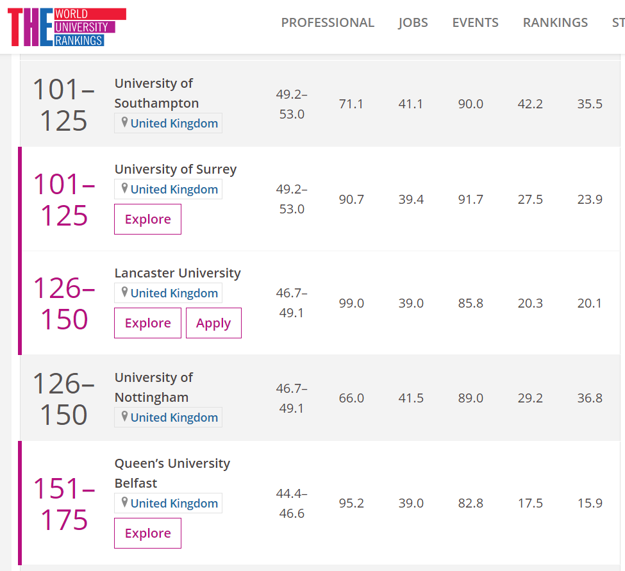Open Lancaster University name link

click(x=178, y=273)
